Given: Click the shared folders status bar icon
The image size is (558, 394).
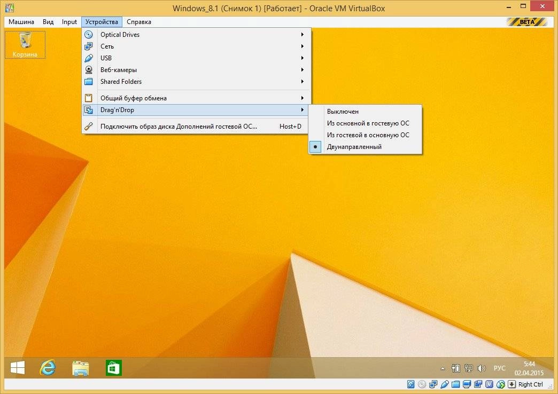Looking at the screenshot, I should point(455,384).
